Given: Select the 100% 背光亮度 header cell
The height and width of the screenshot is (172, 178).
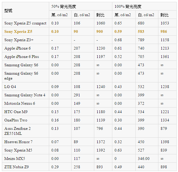Looking at the screenshot, I should pyautogui.click(x=144, y=6).
